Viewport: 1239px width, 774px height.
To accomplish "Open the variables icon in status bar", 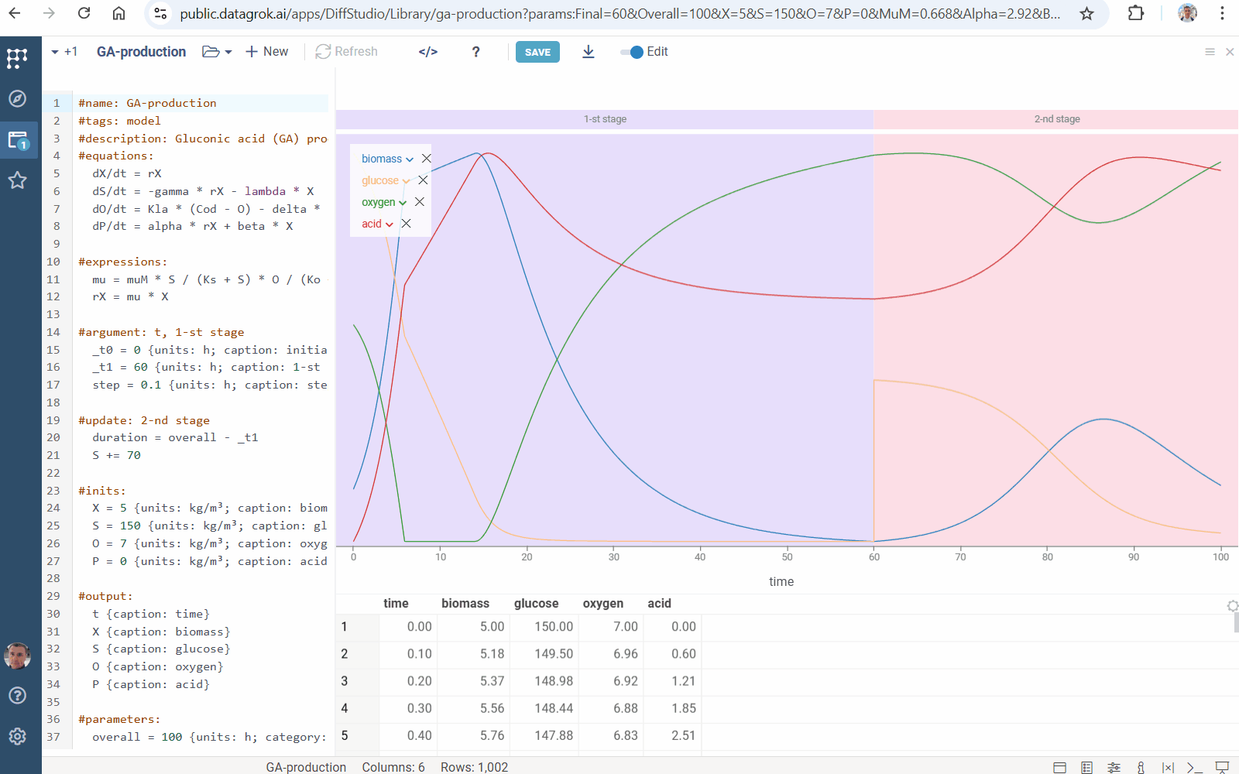I will (1168, 767).
